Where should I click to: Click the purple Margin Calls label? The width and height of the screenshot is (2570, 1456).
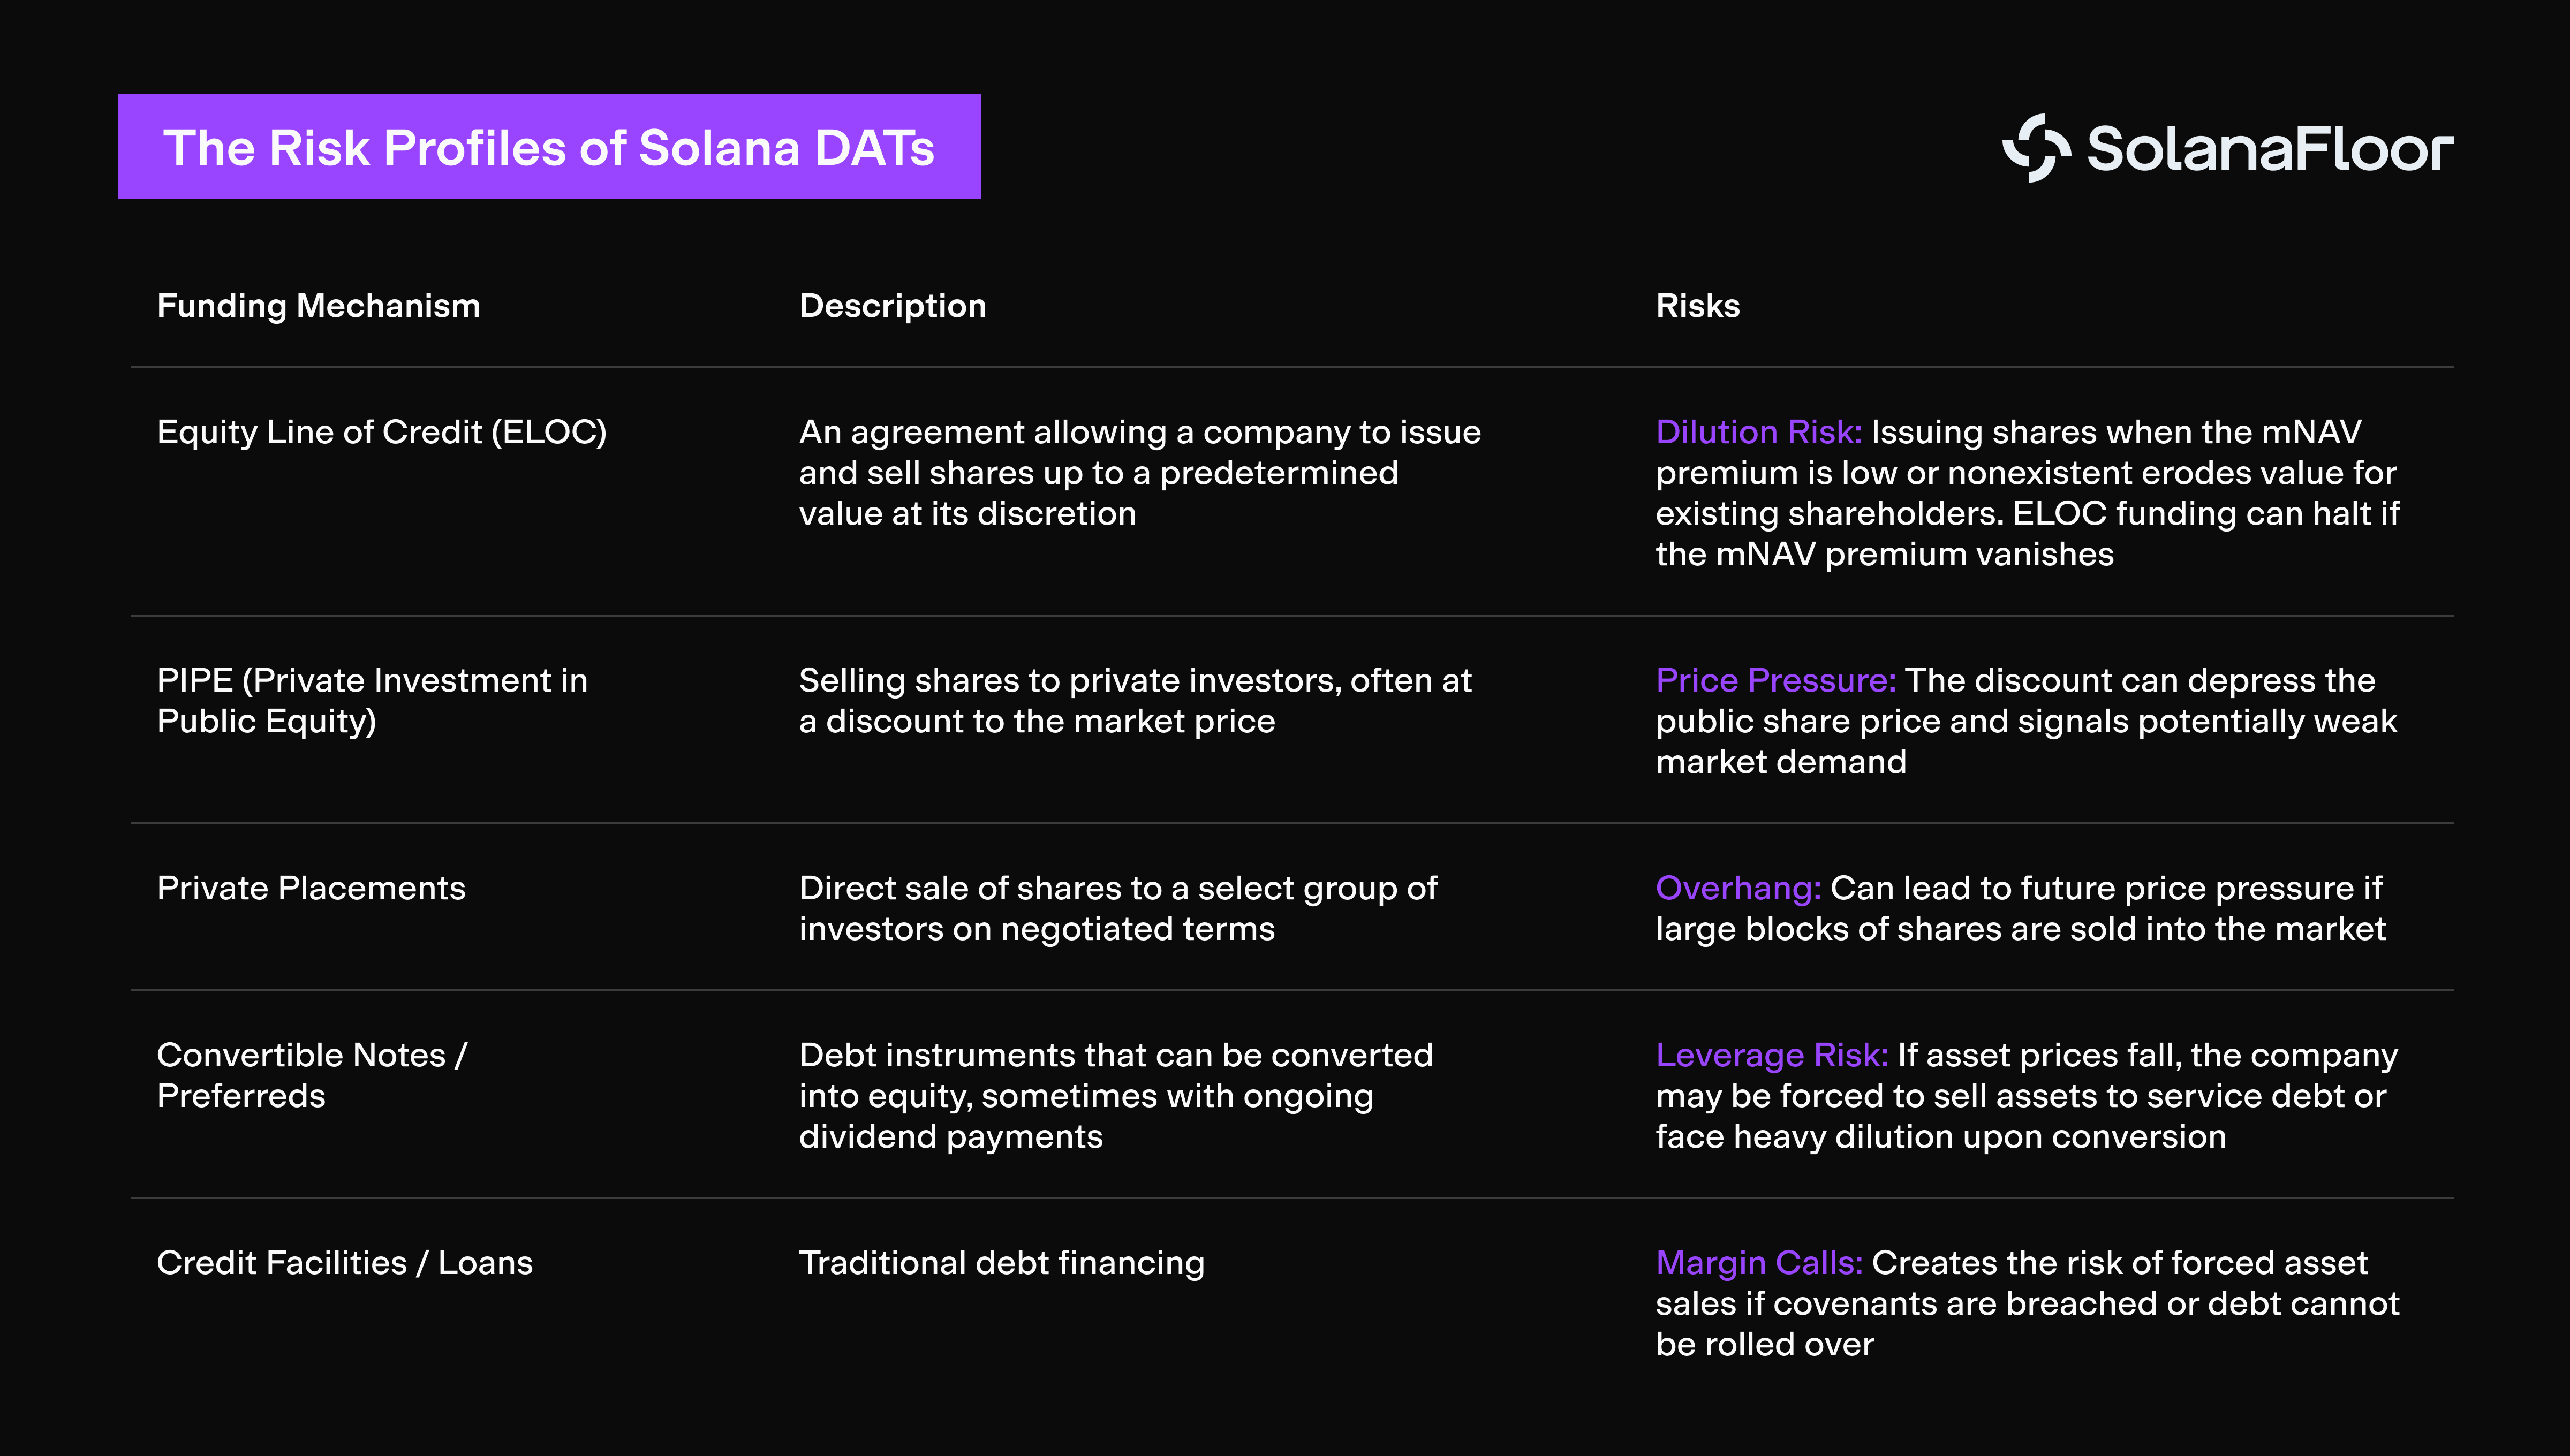pyautogui.click(x=1758, y=1263)
